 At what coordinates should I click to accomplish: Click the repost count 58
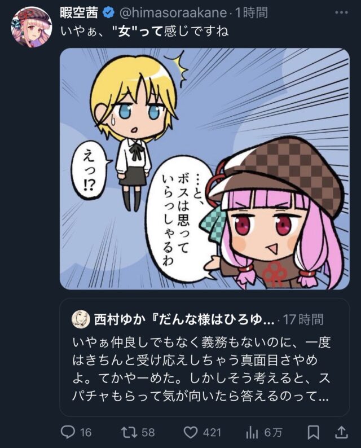[x=148, y=433]
